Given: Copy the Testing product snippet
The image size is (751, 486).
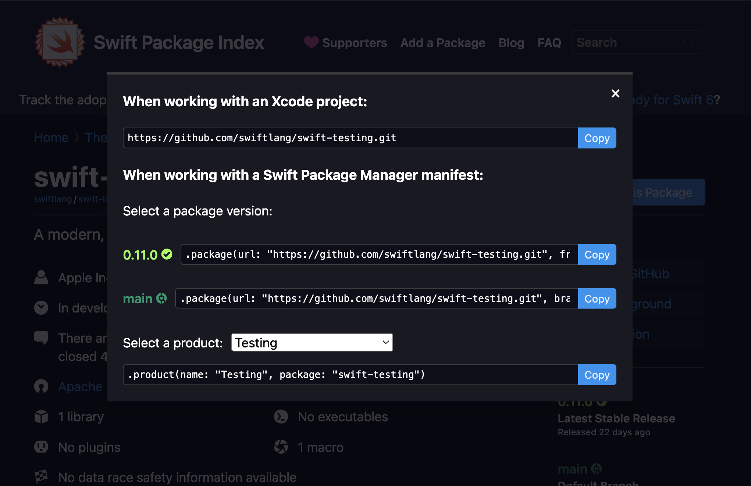Looking at the screenshot, I should click(x=597, y=375).
